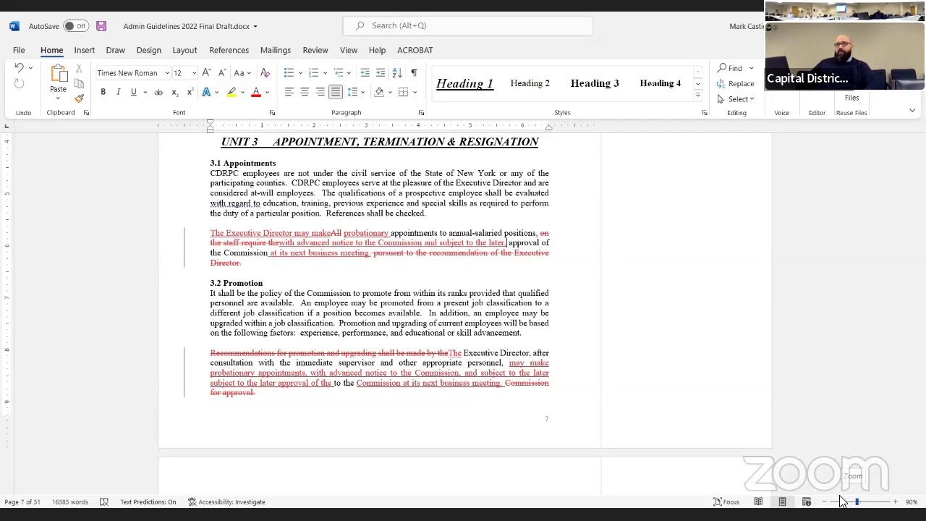
Task: Switch to the Design tab
Action: coord(148,50)
